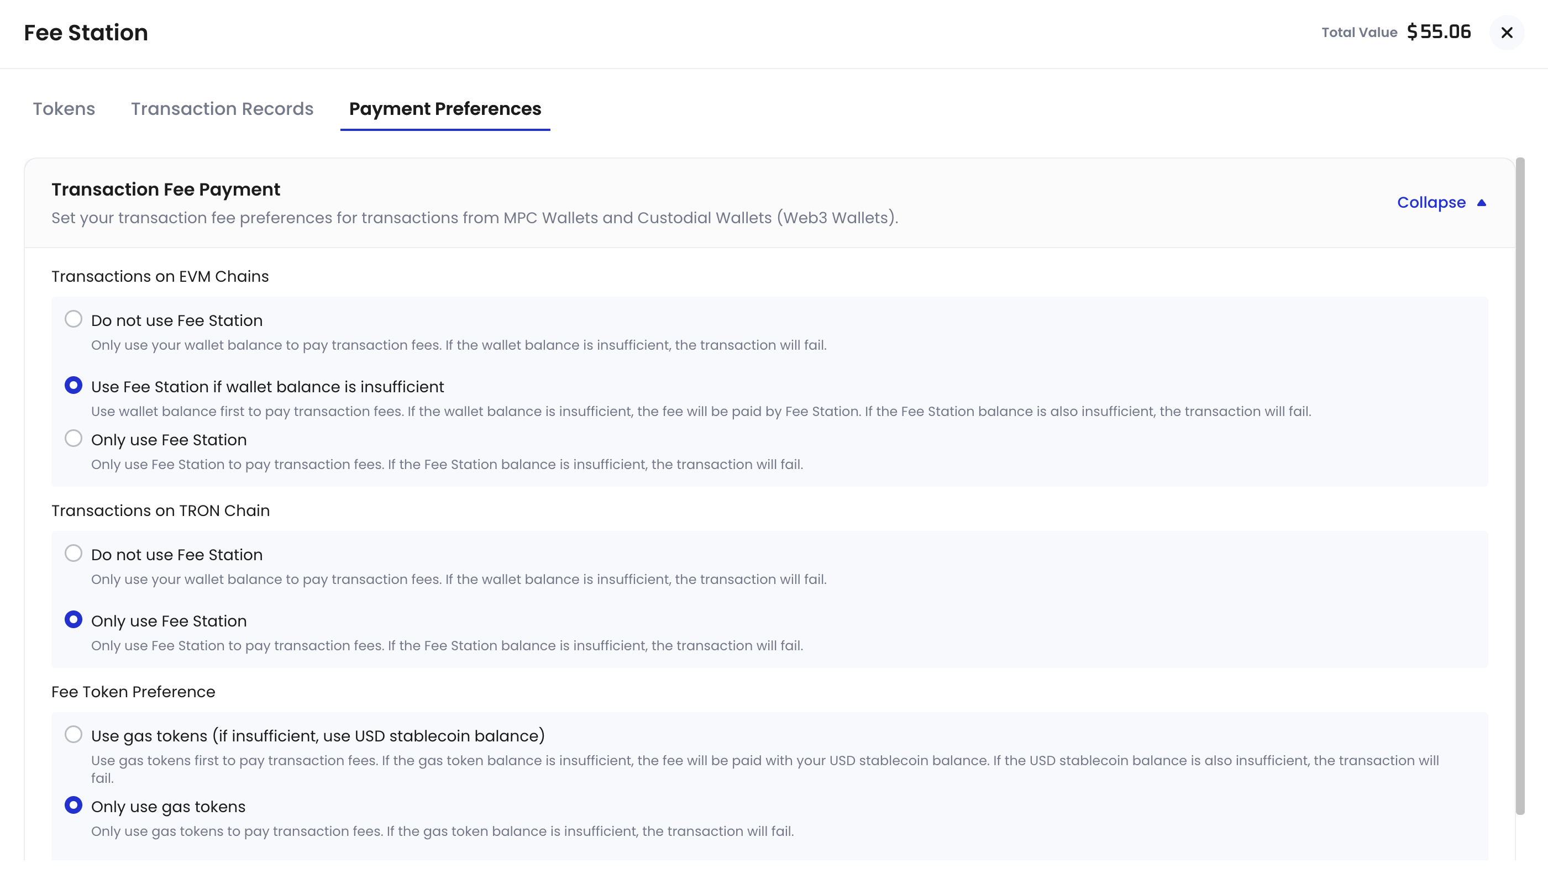
Task: Click the Total Value amount $55.06
Action: [1439, 32]
